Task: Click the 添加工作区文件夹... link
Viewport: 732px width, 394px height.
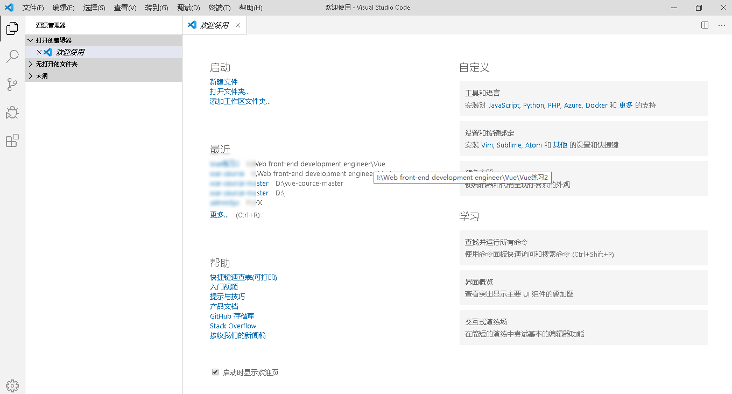Action: click(240, 101)
